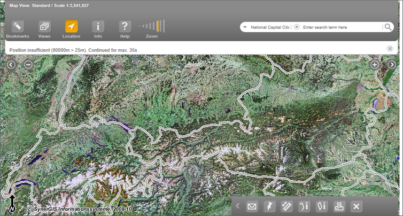Open the Info tool

[x=98, y=27]
